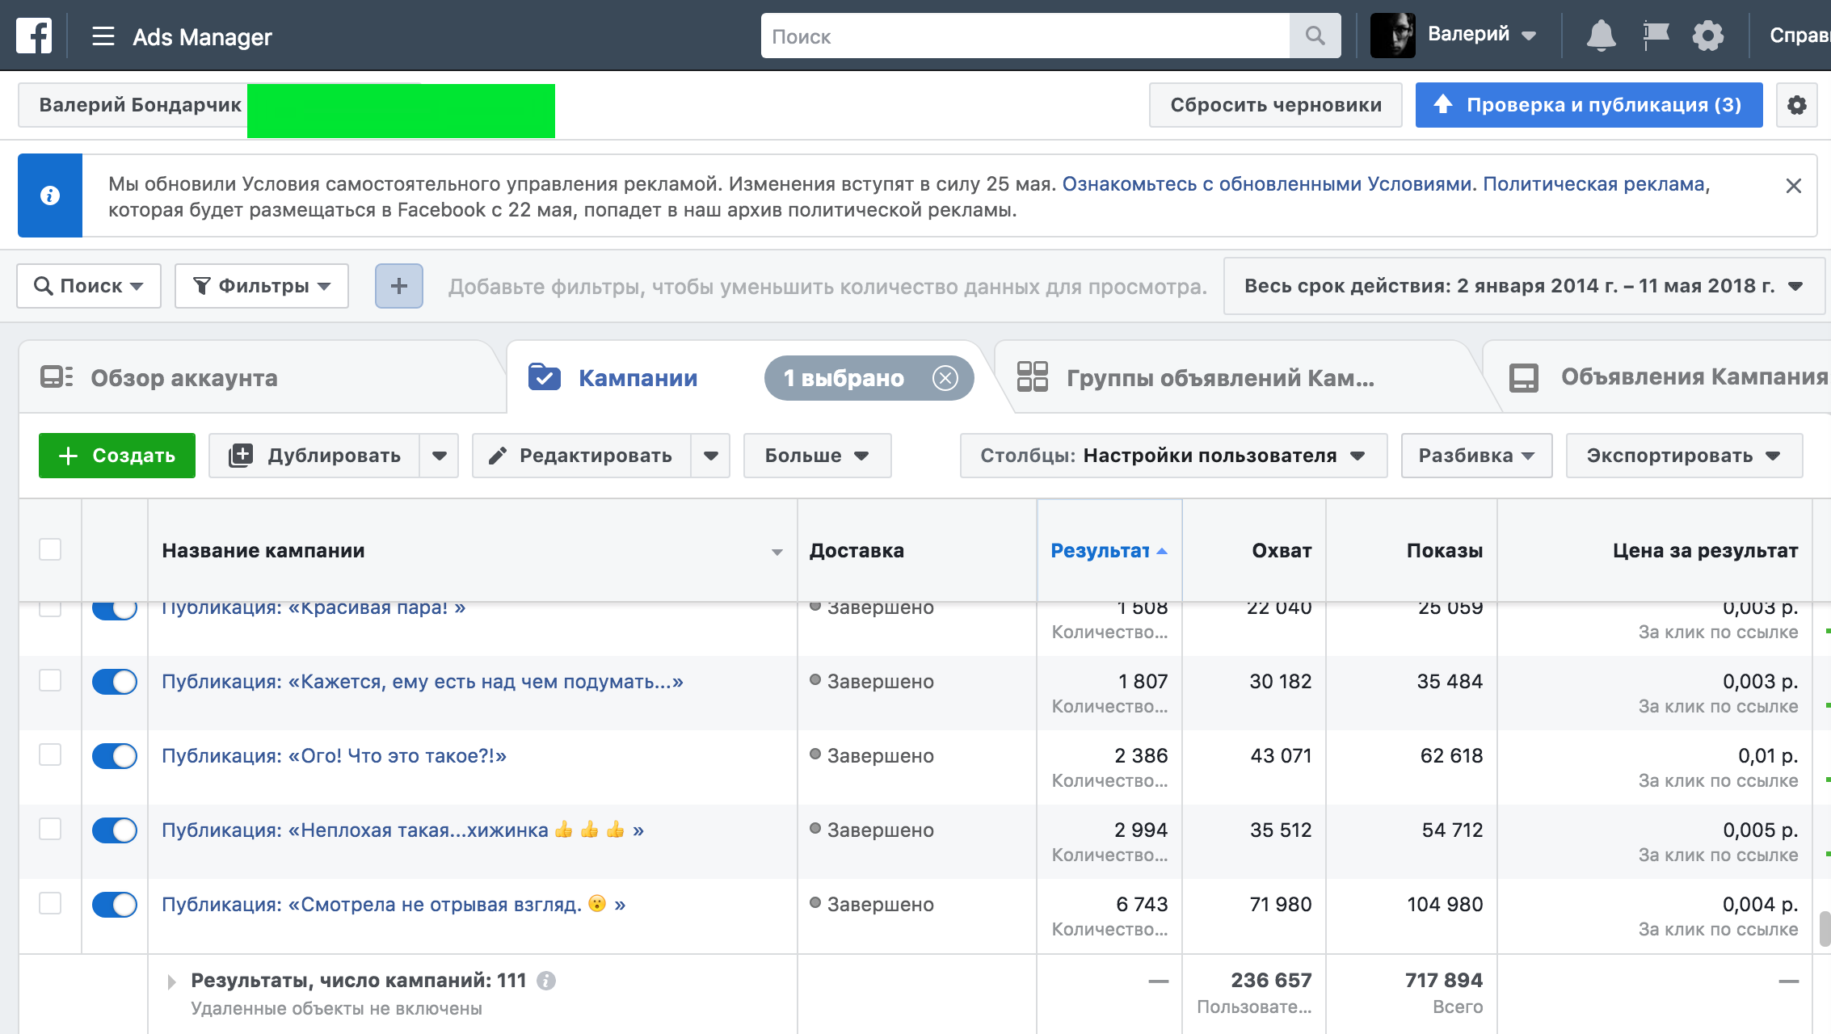
Task: Turn off «Ого! Что это такое?!» campaign
Action: coord(114,756)
